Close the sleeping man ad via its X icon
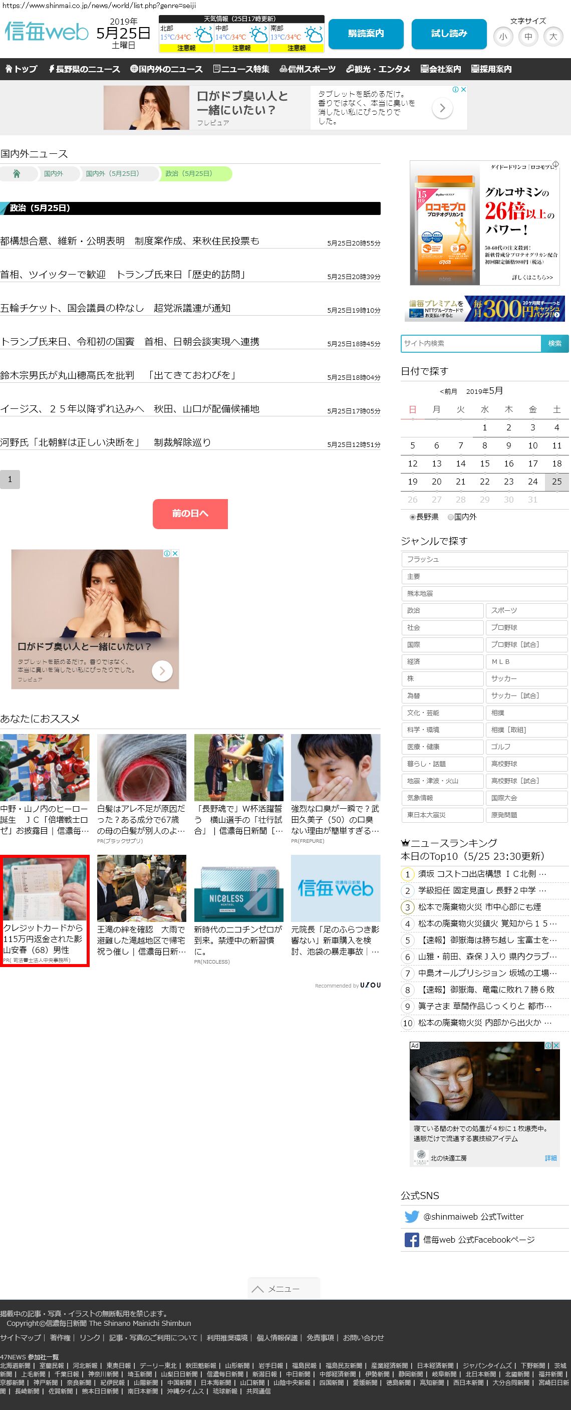 556,1045
